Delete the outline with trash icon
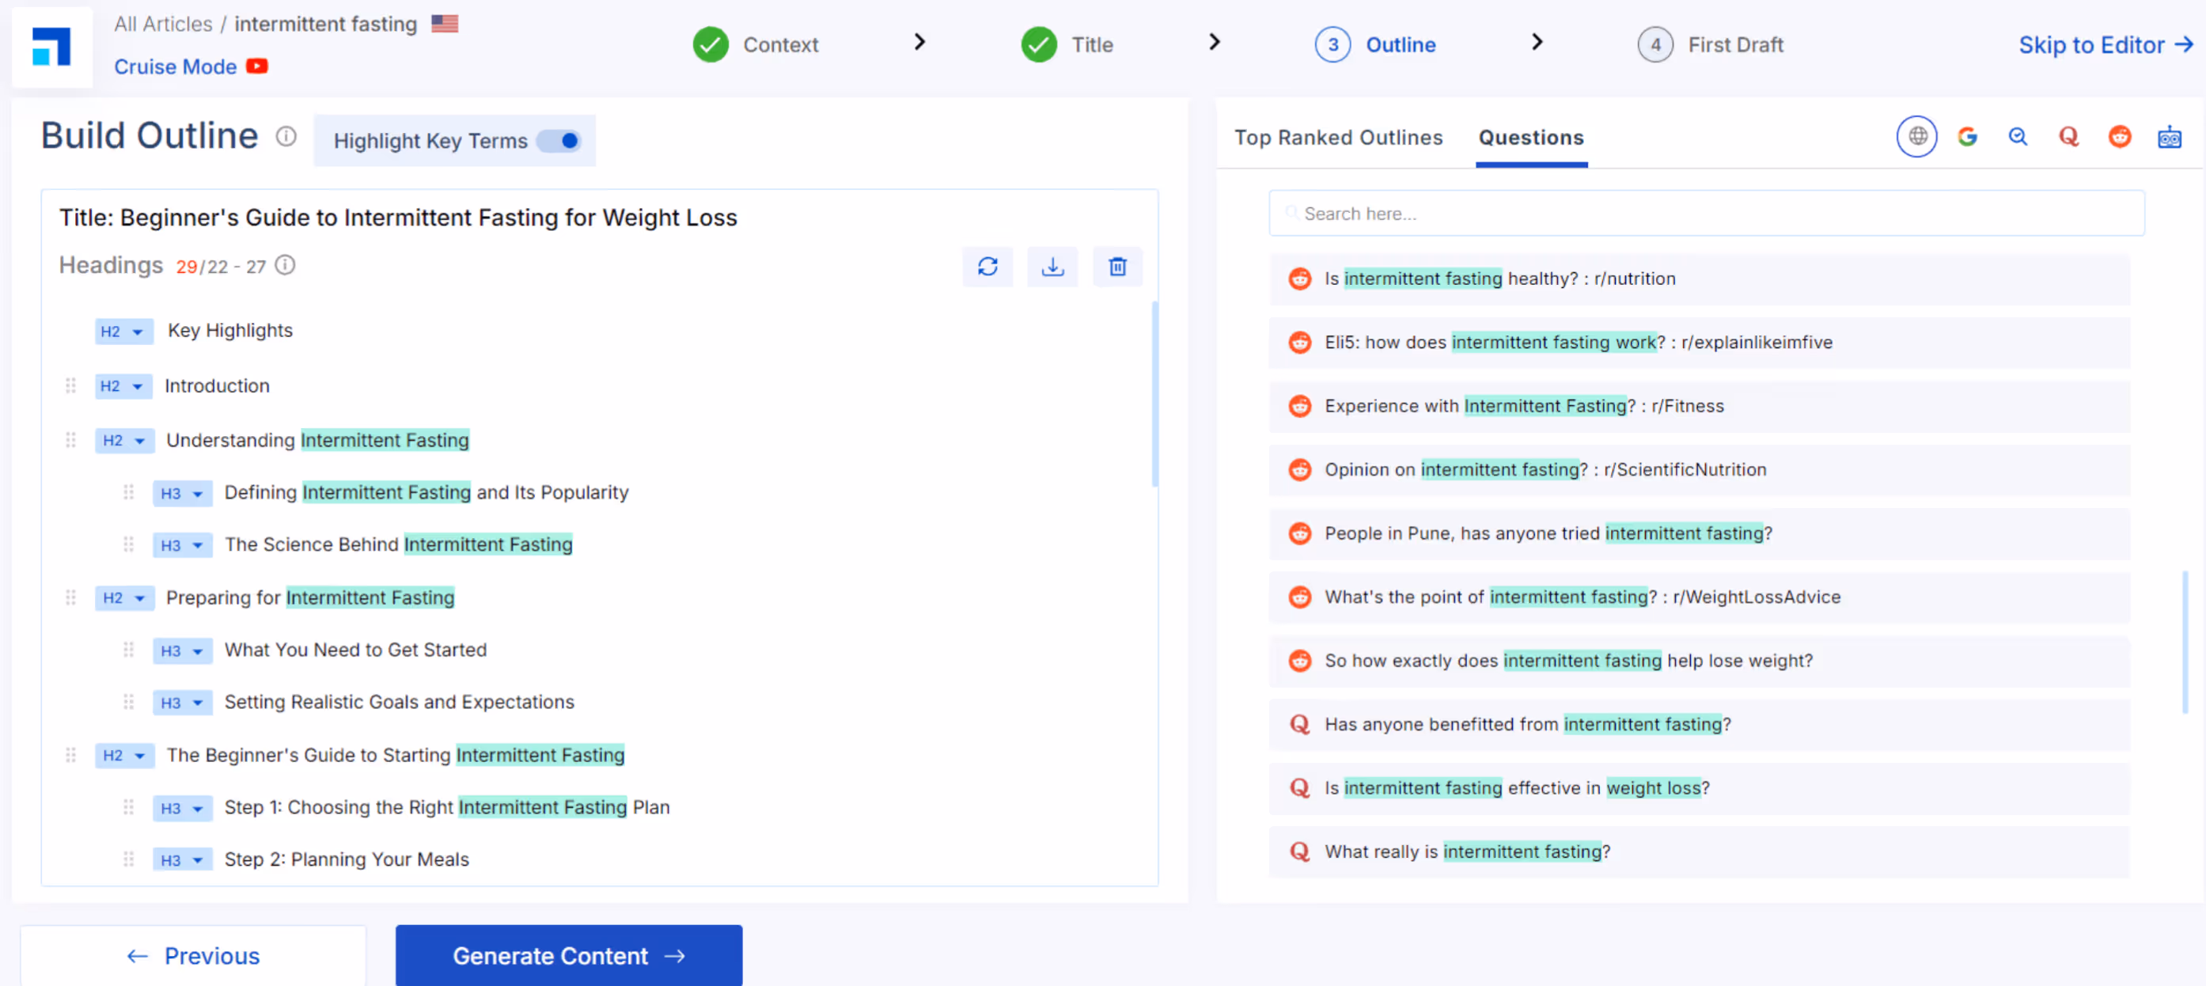 pyautogui.click(x=1116, y=267)
